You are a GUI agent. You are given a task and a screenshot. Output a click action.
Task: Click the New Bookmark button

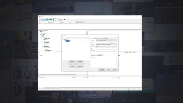[72, 64]
